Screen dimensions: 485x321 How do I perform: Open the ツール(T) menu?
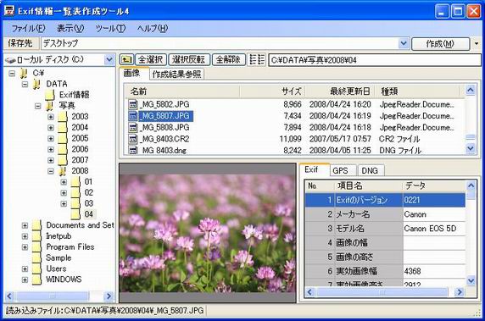click(110, 29)
